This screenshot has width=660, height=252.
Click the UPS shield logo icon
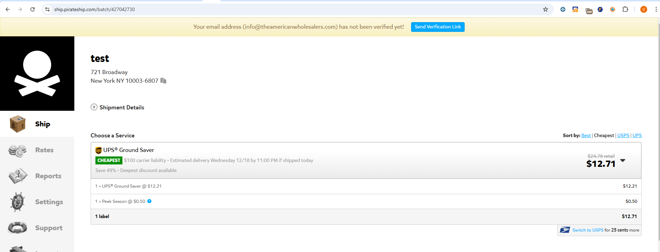pos(99,150)
